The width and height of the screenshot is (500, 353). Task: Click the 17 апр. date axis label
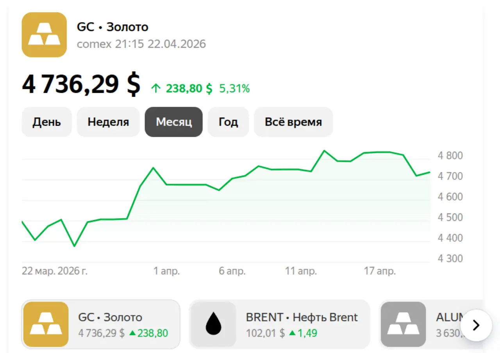click(380, 271)
